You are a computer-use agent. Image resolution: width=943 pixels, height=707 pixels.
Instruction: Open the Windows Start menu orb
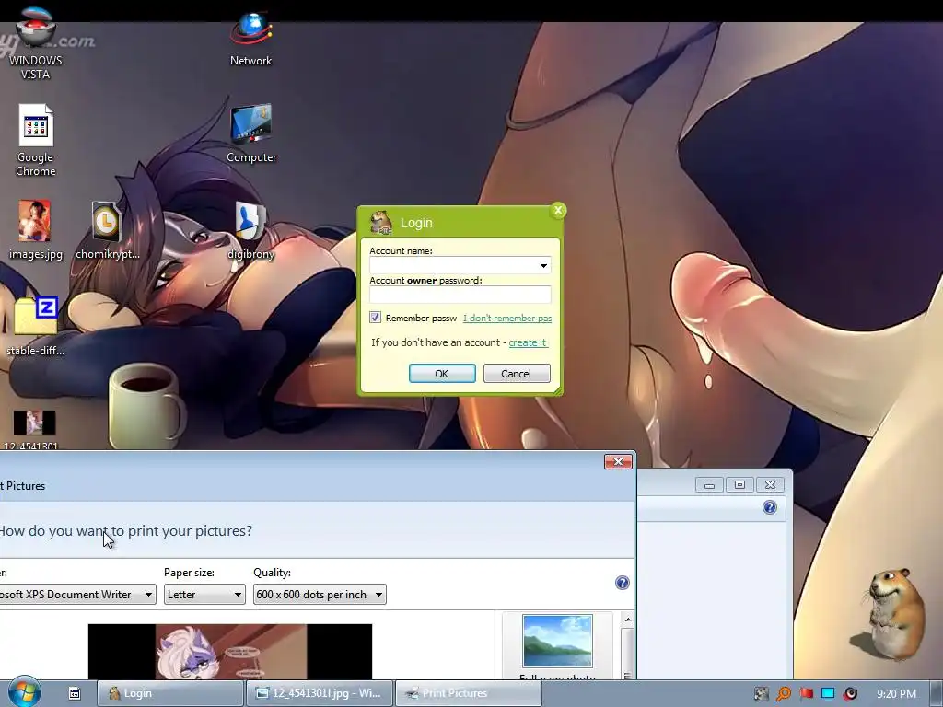tap(24, 691)
